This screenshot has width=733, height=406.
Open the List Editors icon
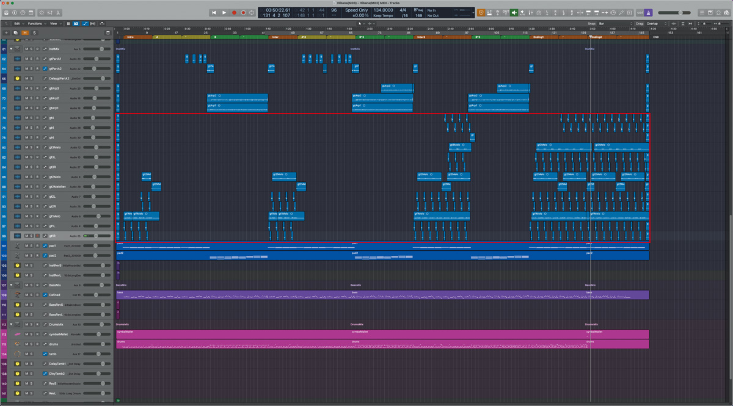point(702,13)
